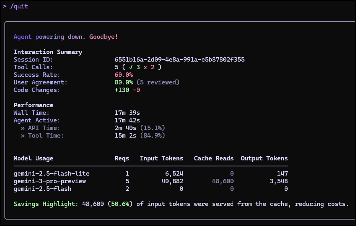The width and height of the screenshot is (356, 226).
Task: Click the prompt arrow before /quit
Action: 5,6
